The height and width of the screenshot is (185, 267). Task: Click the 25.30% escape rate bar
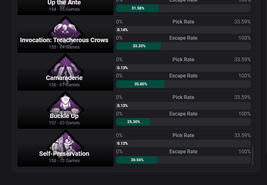click(183, 122)
